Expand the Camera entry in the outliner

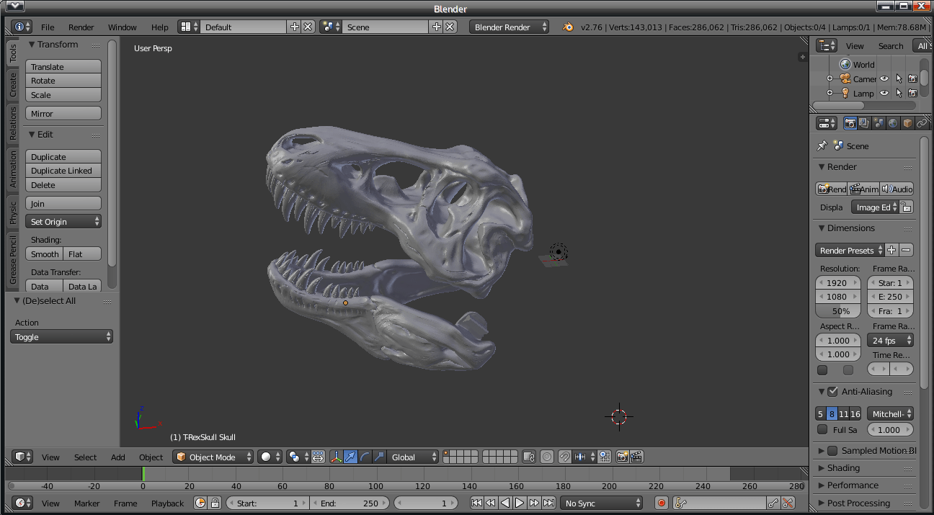click(x=830, y=79)
